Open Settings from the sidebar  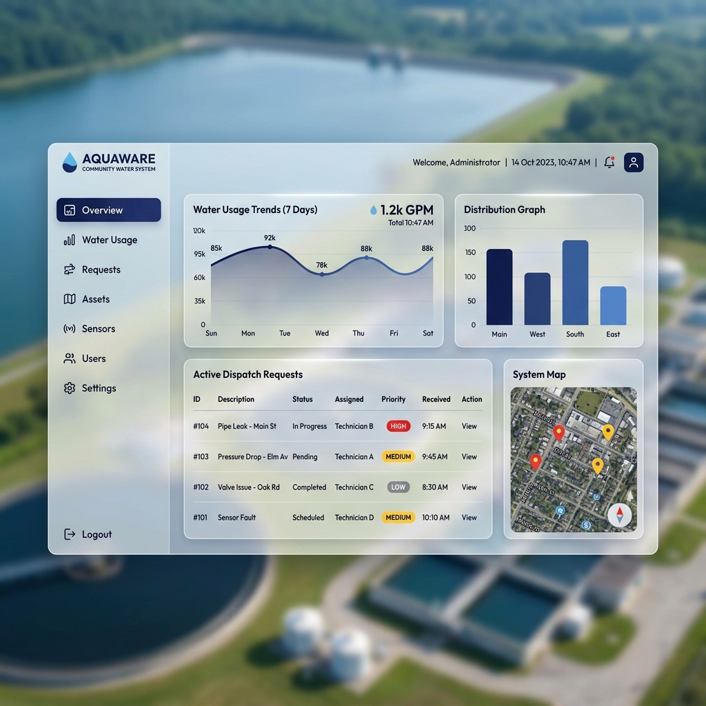coord(99,388)
